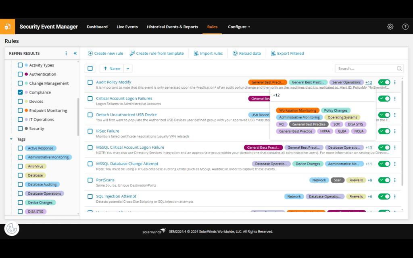
Task: Uncheck the Compliance filter checkbox
Action: (20, 92)
